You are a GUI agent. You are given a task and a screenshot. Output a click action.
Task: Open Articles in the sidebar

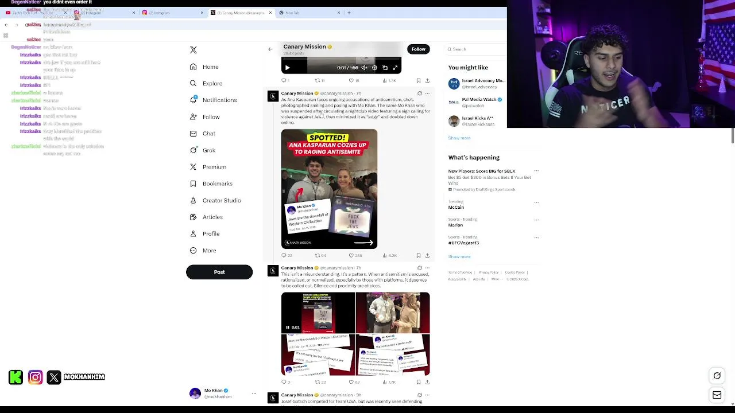coord(206,217)
